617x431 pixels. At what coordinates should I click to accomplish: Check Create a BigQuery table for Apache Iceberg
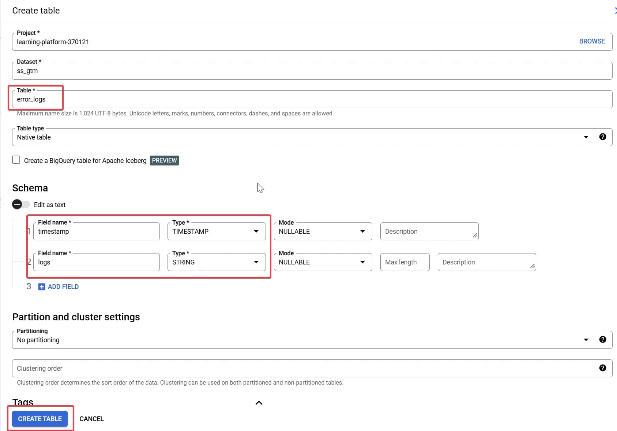16,160
